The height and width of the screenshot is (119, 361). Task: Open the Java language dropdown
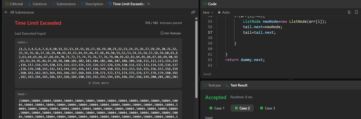tap(208, 12)
